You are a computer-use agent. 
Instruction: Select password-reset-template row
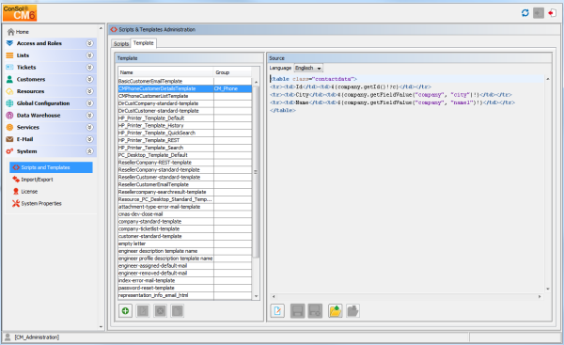pyautogui.click(x=185, y=288)
